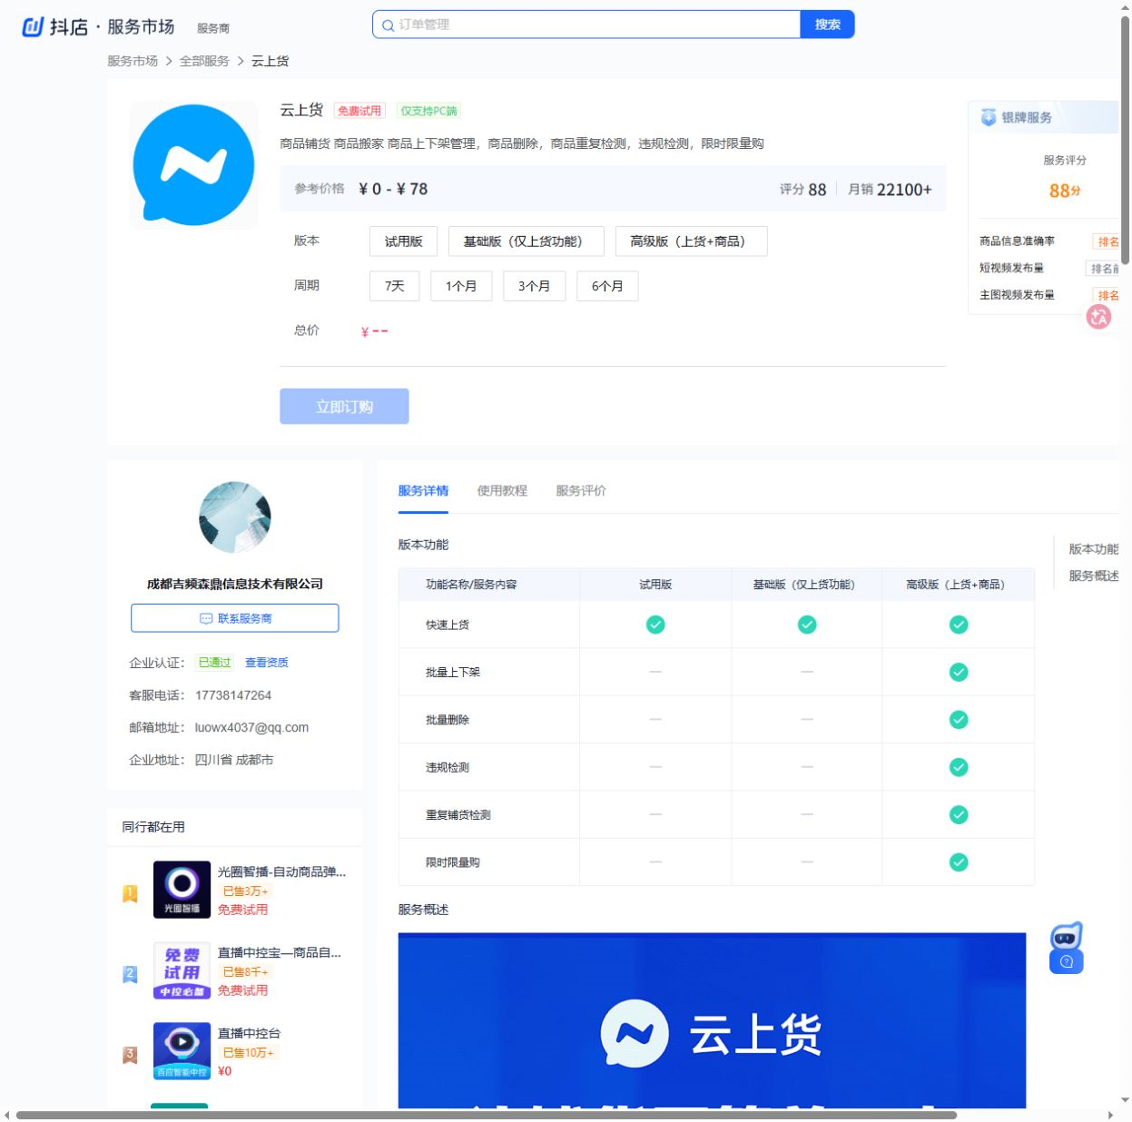Click the pink translate floating icon
This screenshot has width=1132, height=1122.
[1099, 317]
